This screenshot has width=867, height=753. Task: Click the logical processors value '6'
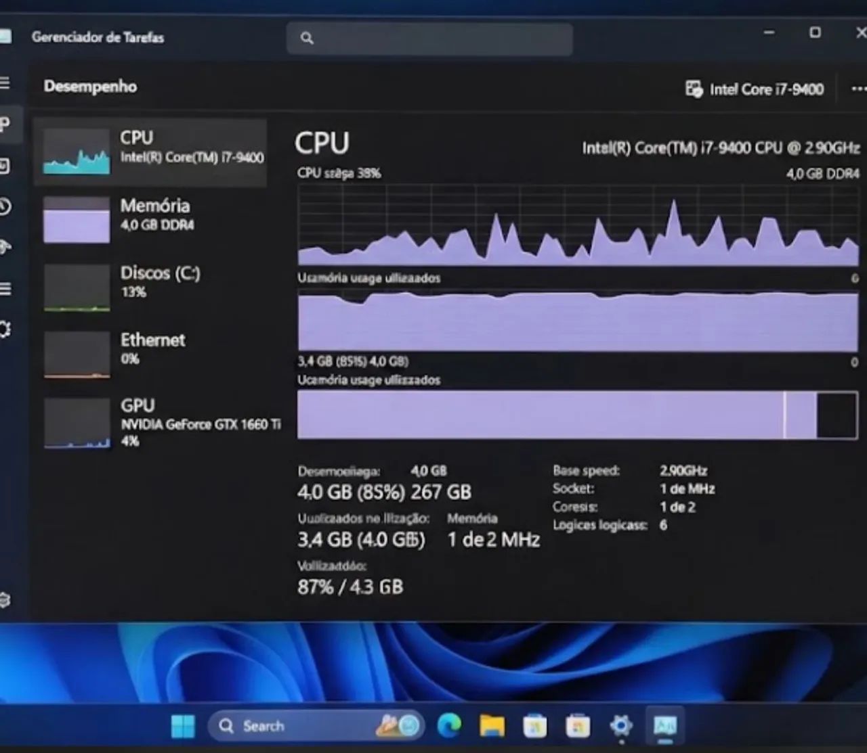click(x=663, y=525)
